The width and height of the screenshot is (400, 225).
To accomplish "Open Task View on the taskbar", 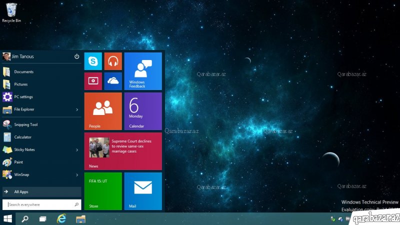I will 43,219.
